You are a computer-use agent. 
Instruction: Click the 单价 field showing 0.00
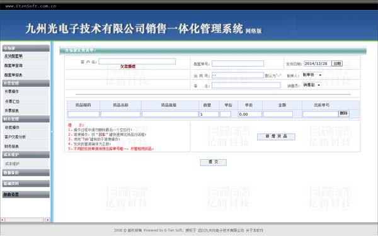click(250, 114)
